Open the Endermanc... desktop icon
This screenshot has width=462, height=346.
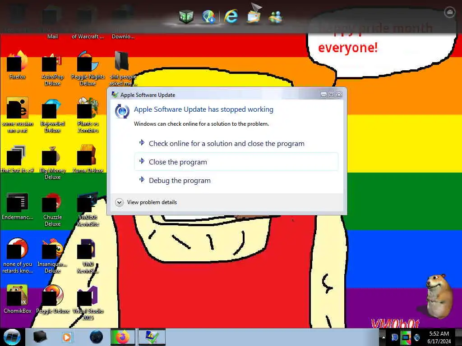[x=18, y=206]
